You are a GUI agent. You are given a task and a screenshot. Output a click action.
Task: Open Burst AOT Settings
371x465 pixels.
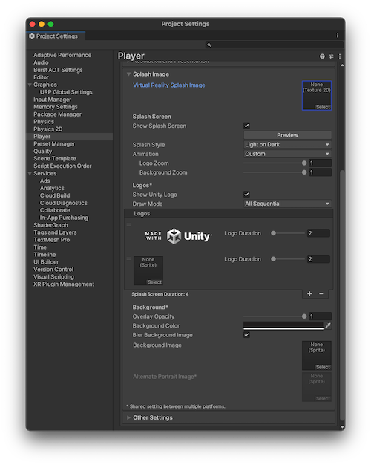tap(58, 70)
